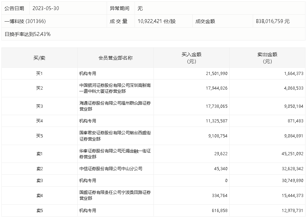Select the turnover amount 838,016,759 元
Screen dimensions: 308x219
pyautogui.click(x=273, y=21)
